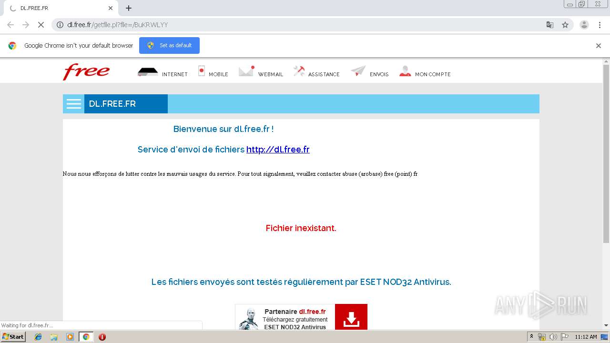Click the 'Fichier inexistant.' message
The width and height of the screenshot is (610, 343).
click(x=301, y=228)
